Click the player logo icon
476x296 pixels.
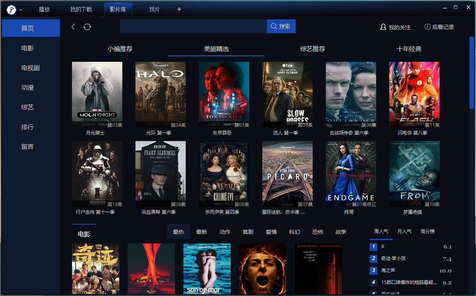(x=11, y=10)
